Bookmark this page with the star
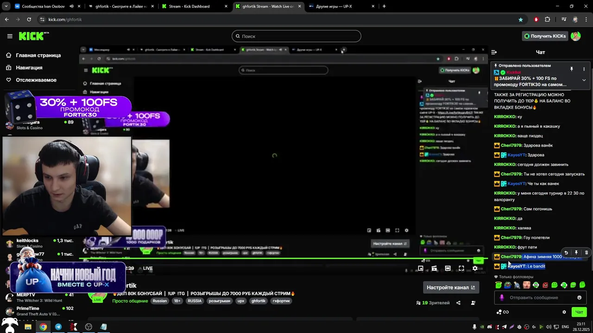The height and width of the screenshot is (333, 593). point(521,19)
